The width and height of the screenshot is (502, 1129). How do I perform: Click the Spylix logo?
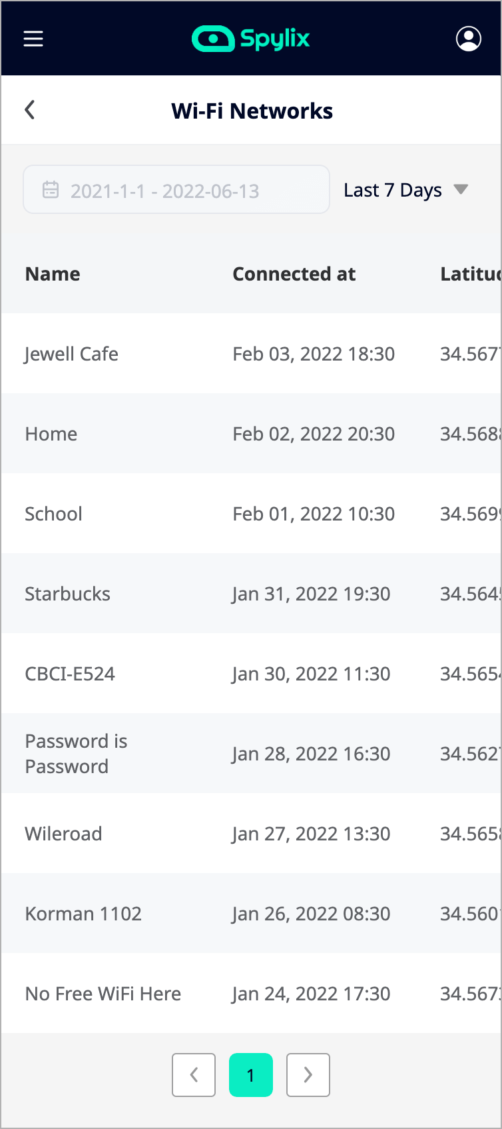pos(250,39)
